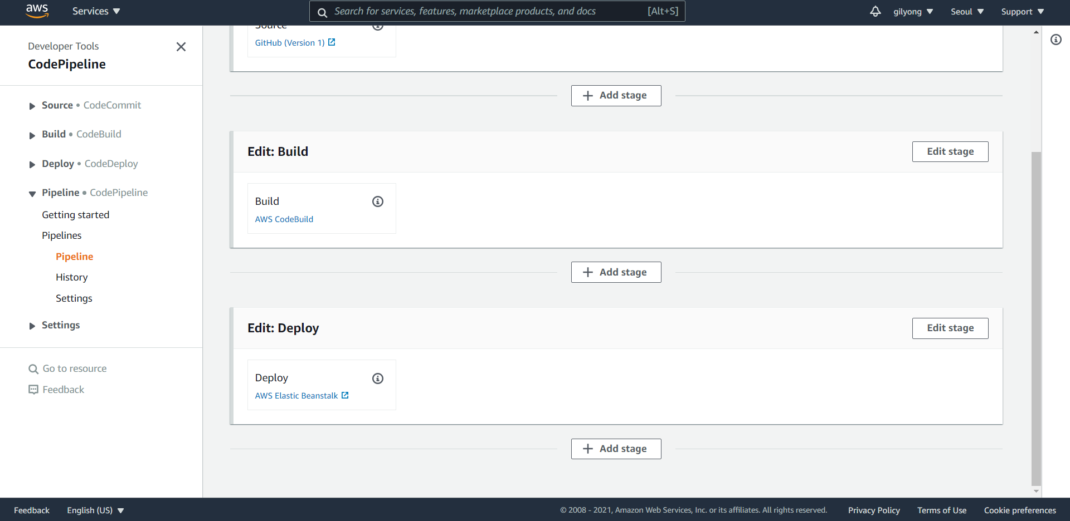Image resolution: width=1070 pixels, height=521 pixels.
Task: Click the AWS logo home icon
Action: [37, 11]
